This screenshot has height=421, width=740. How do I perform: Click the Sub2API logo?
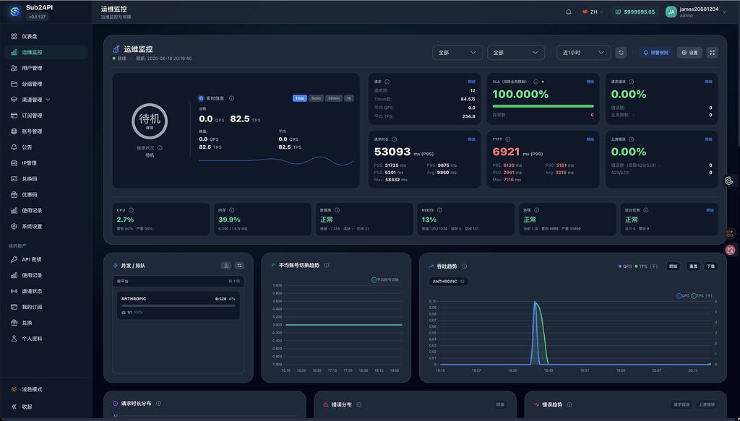click(14, 12)
